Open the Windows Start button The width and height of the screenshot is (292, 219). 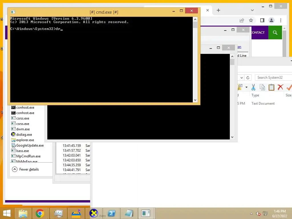click(x=7, y=213)
